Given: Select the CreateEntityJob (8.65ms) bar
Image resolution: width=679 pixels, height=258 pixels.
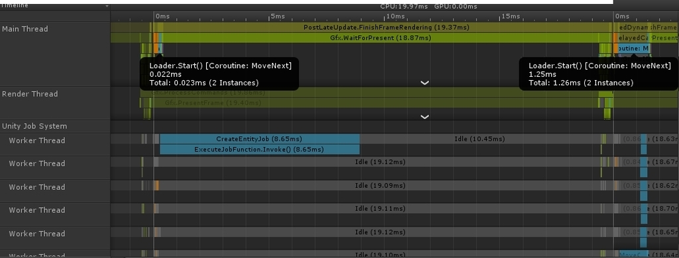Looking at the screenshot, I should (259, 139).
